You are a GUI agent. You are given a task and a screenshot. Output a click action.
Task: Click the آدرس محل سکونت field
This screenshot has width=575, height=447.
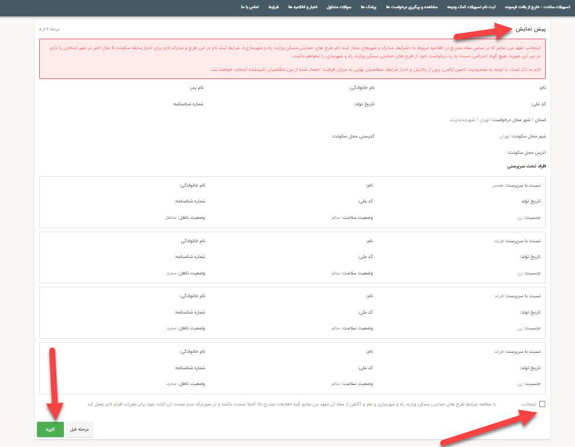point(526,153)
